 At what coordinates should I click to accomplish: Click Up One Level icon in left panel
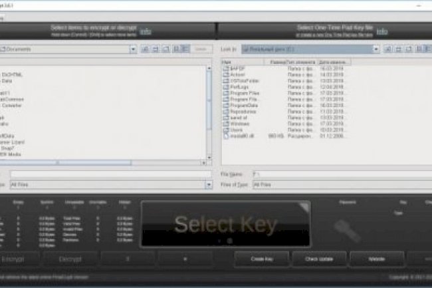tap(145, 49)
